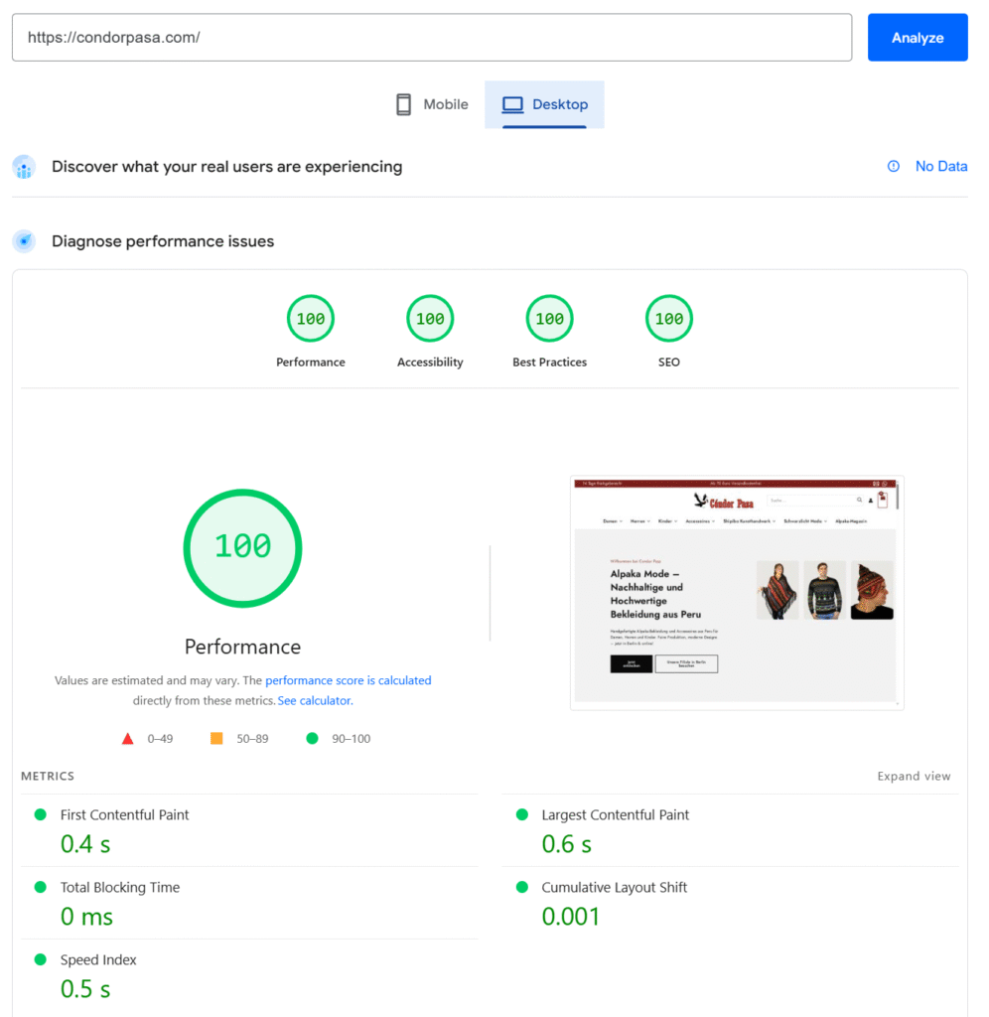989x1017 pixels.
Task: Click the red triangle 0–49 legend icon
Action: coord(128,739)
